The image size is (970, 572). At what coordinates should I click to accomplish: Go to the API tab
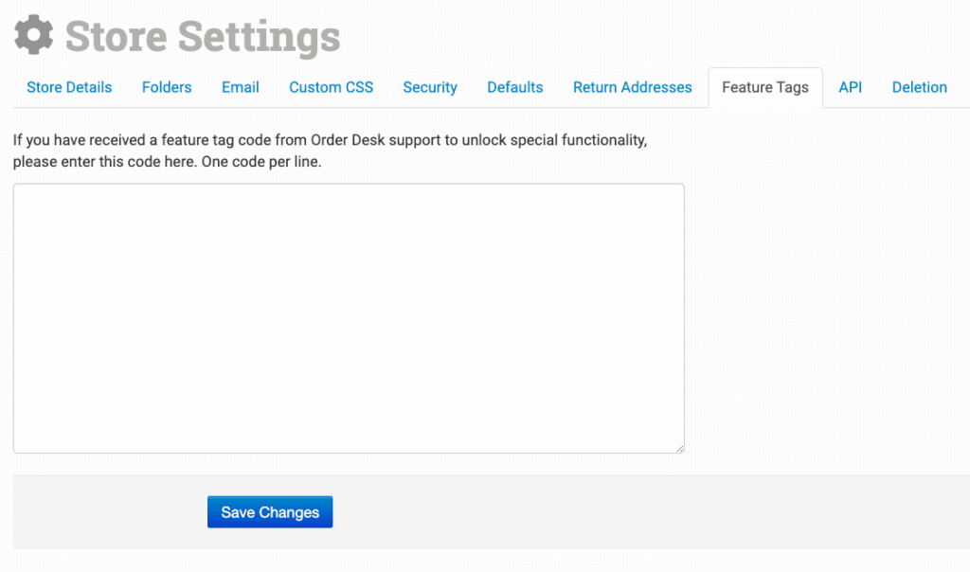pos(851,87)
